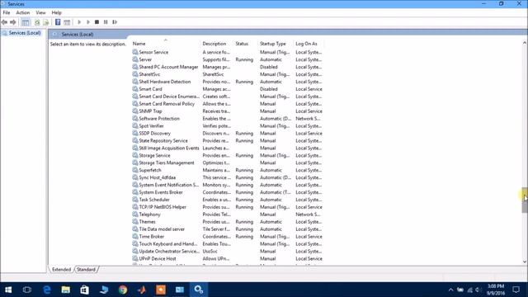Click the Export List toolbar icon
This screenshot has width=528, height=297.
(46, 22)
